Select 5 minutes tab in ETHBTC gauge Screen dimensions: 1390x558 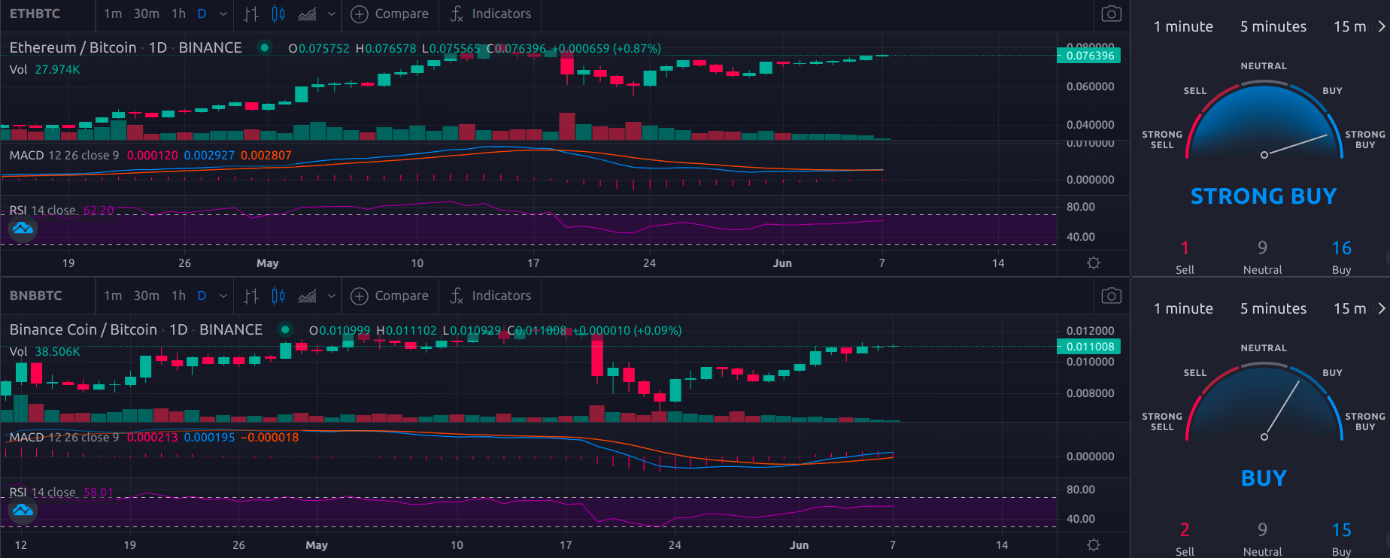1273,26
